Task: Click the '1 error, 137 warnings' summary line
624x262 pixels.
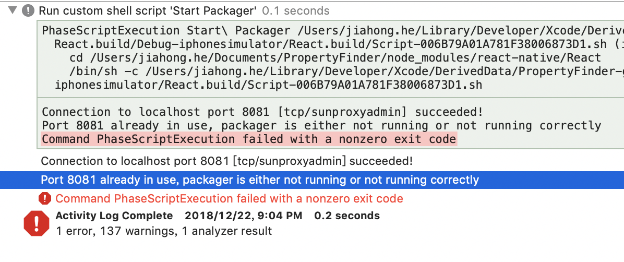Action: coord(164,231)
